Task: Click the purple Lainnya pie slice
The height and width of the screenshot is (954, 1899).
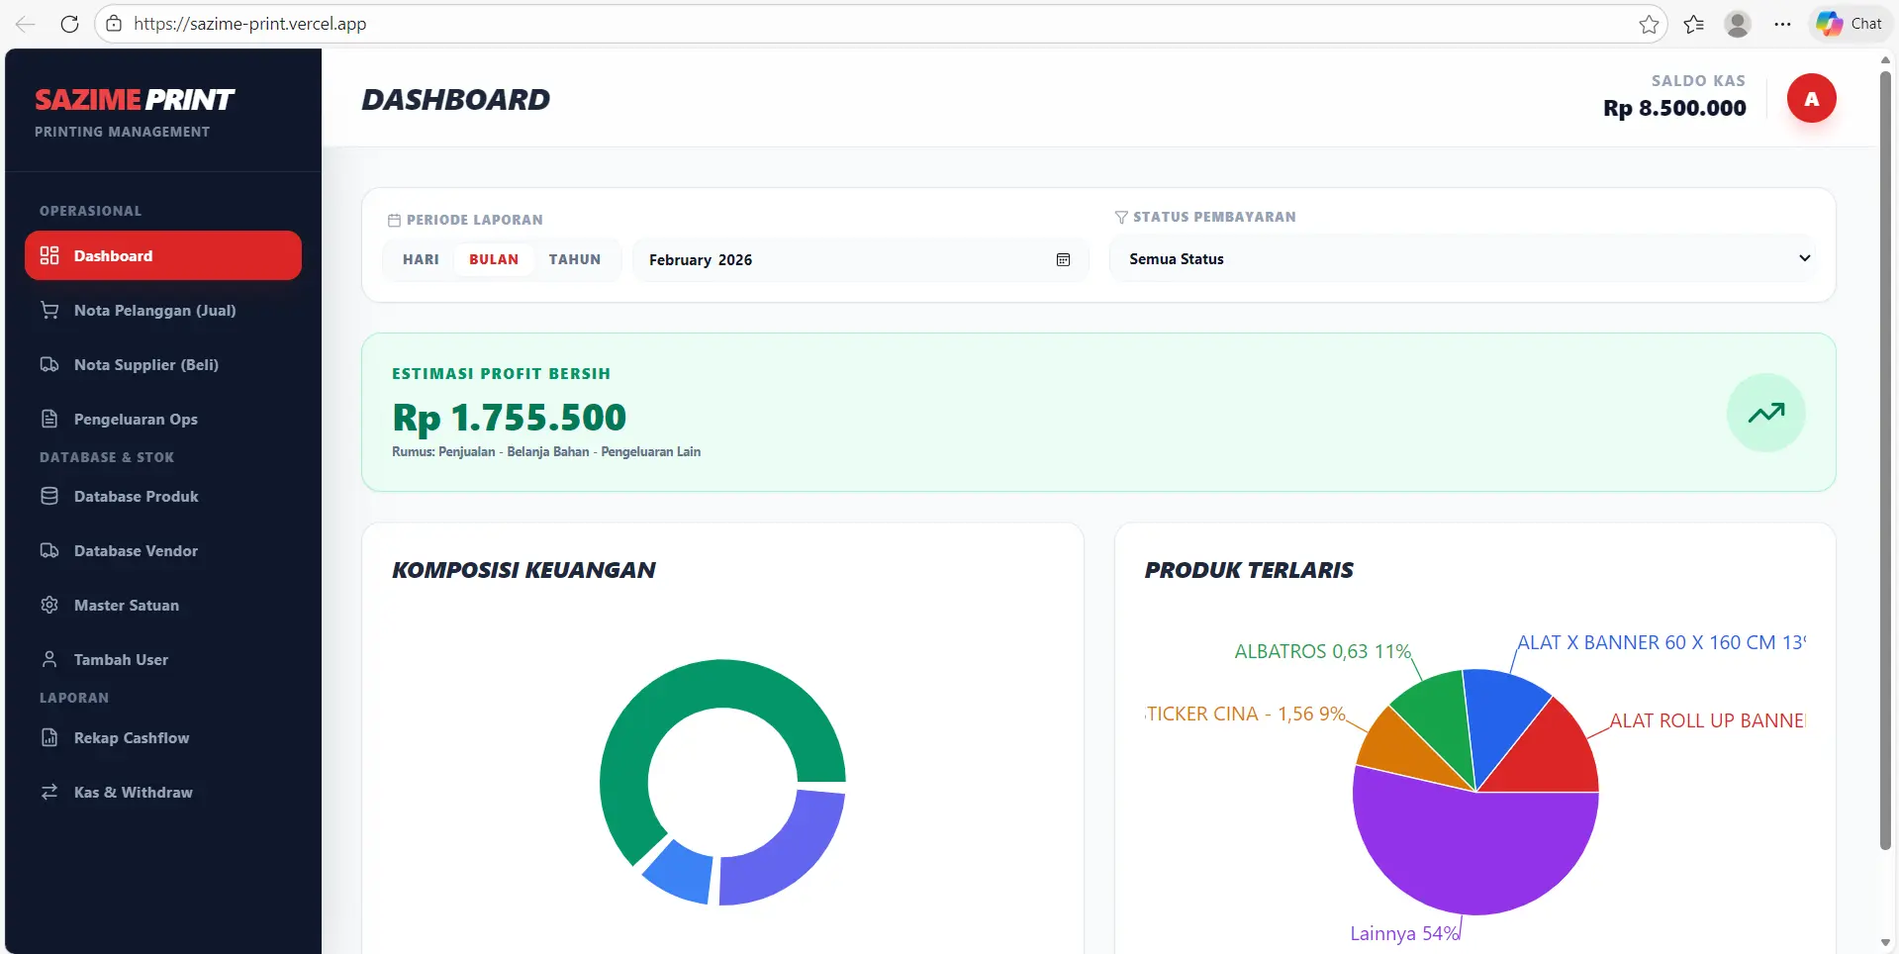Action: (x=1474, y=851)
